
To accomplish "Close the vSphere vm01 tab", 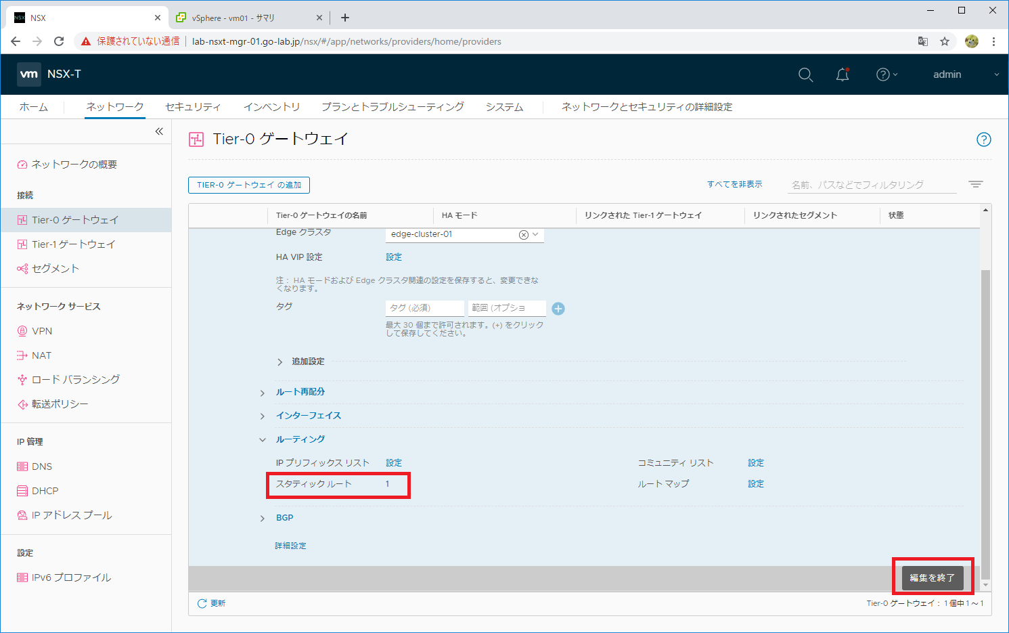I will click(320, 18).
